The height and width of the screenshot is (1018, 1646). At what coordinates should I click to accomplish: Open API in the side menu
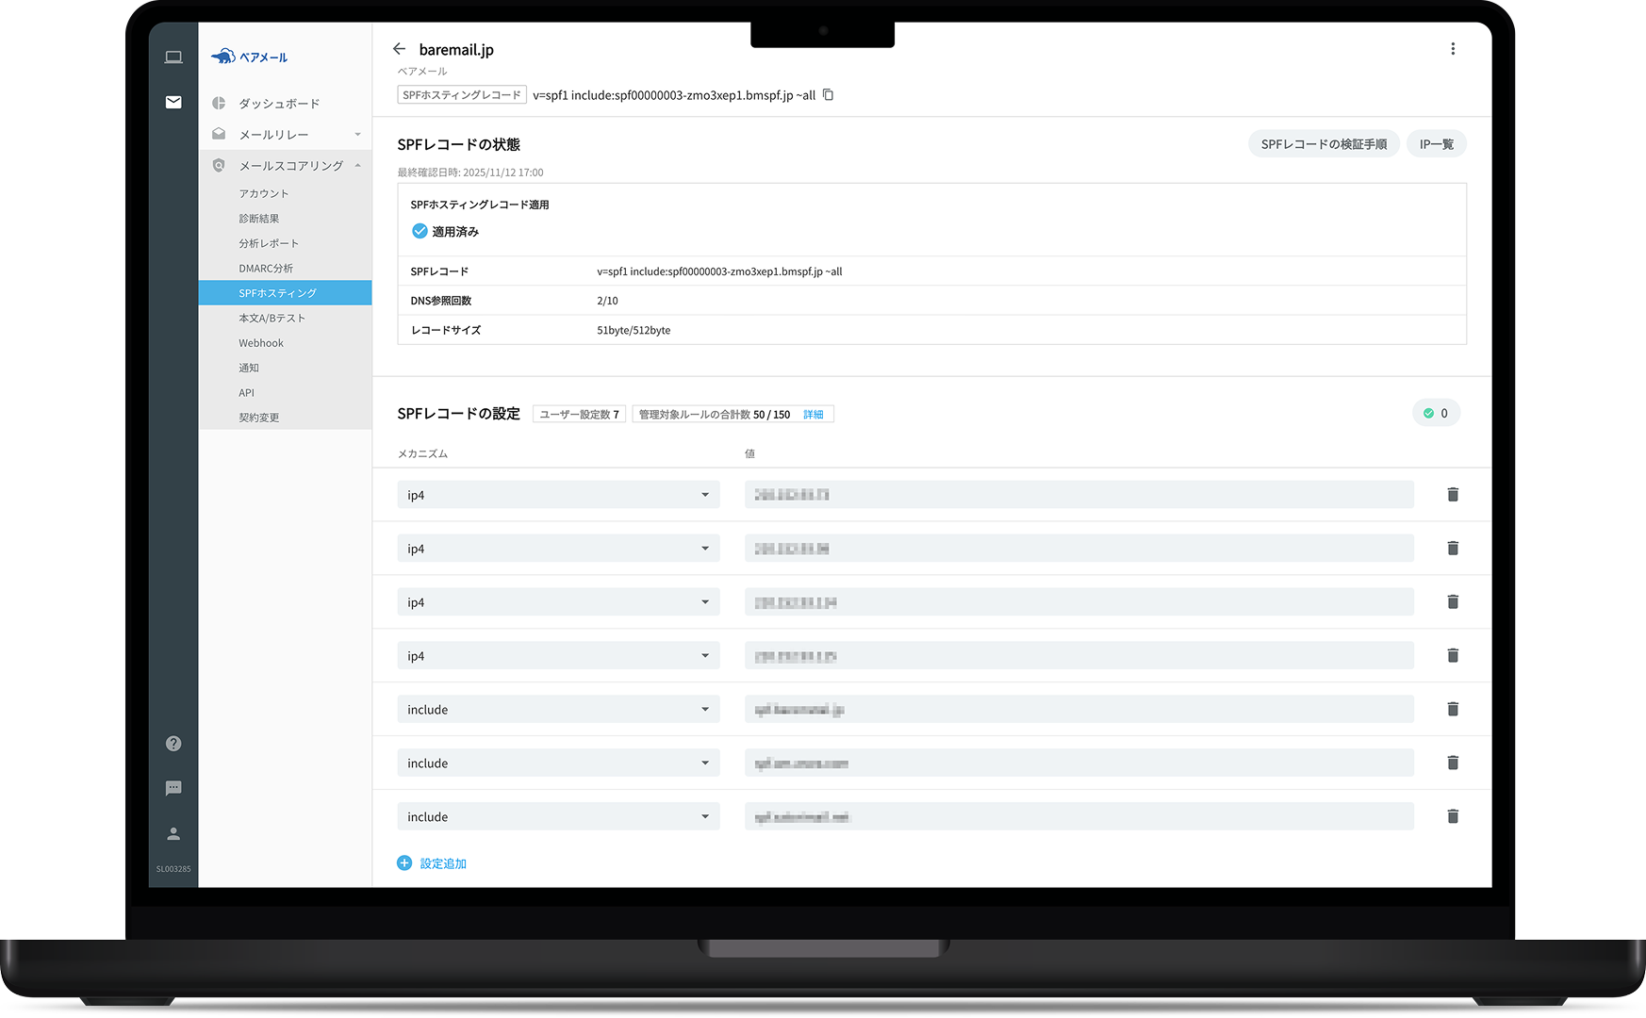click(247, 393)
